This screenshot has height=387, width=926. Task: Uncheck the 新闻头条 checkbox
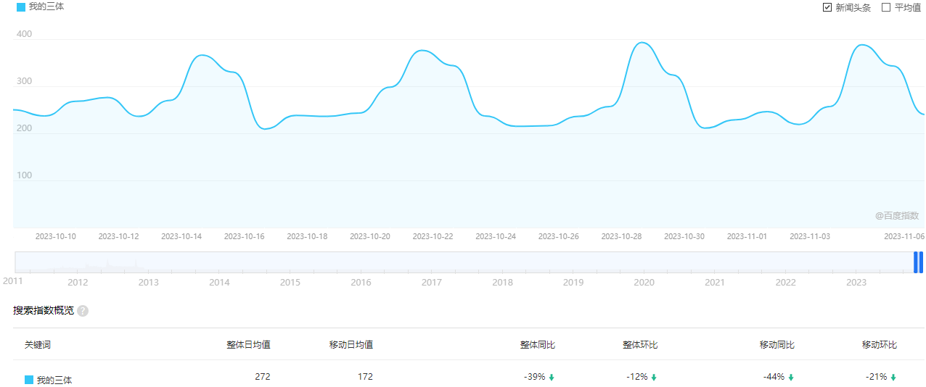pyautogui.click(x=827, y=7)
